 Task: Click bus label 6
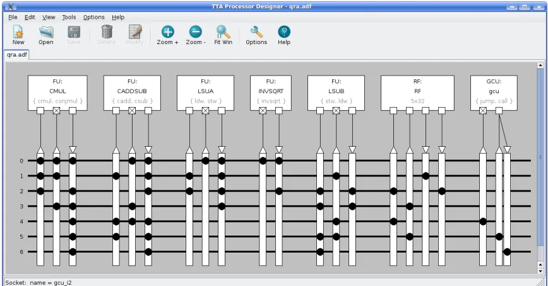21,252
